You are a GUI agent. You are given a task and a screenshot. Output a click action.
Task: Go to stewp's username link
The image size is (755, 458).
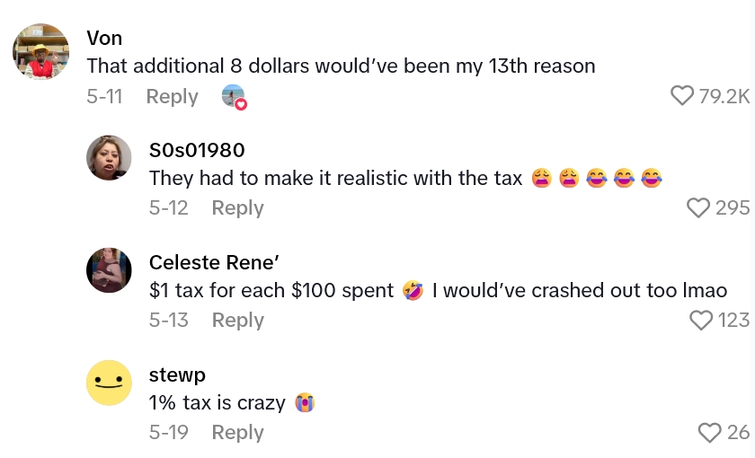point(177,374)
